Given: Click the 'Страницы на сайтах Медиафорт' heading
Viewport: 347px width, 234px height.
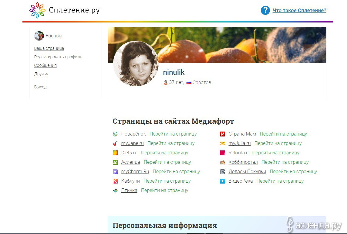Looking at the screenshot, I should coord(173,121).
